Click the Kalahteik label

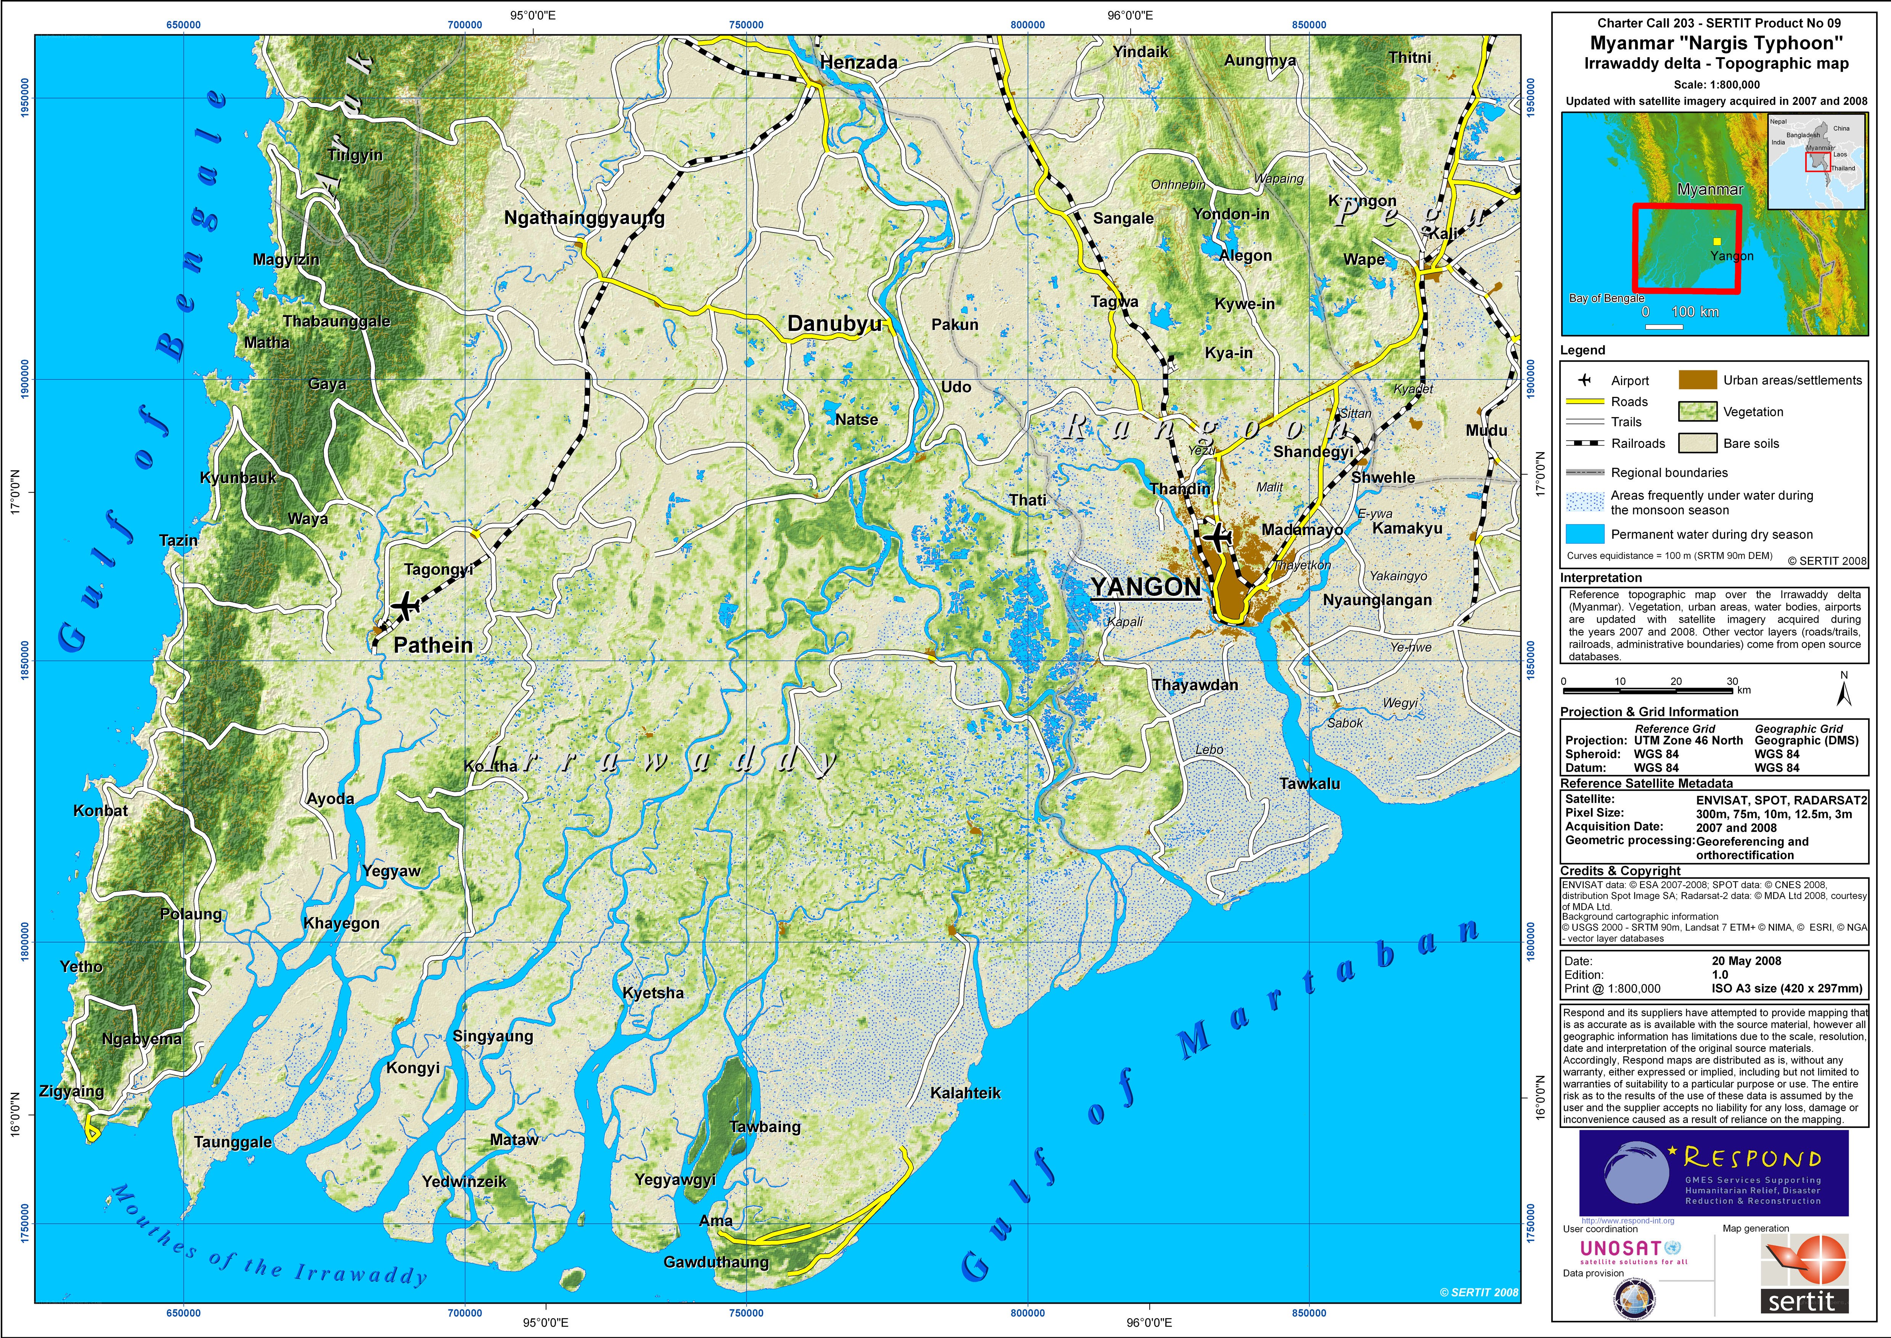click(965, 1093)
